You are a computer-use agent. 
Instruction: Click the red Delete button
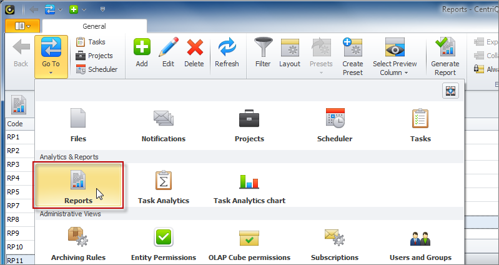[x=194, y=53]
